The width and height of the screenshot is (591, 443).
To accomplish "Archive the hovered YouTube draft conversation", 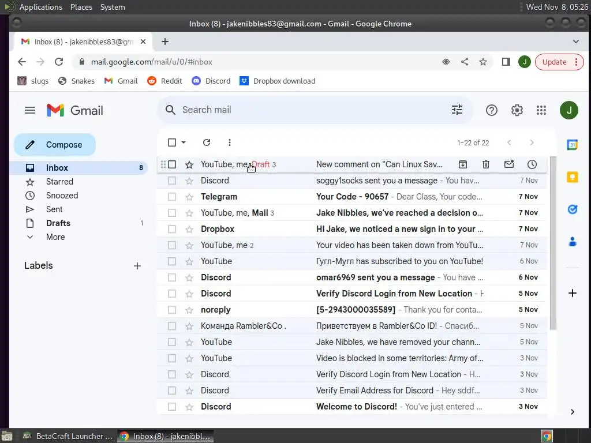I will [x=463, y=164].
